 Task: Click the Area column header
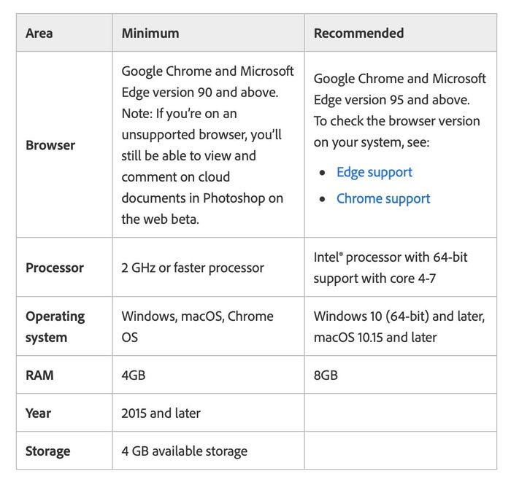point(39,33)
